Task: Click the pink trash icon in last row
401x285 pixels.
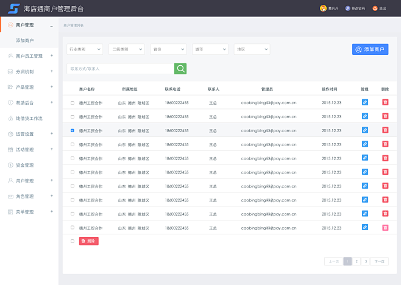Action: click(x=385, y=228)
